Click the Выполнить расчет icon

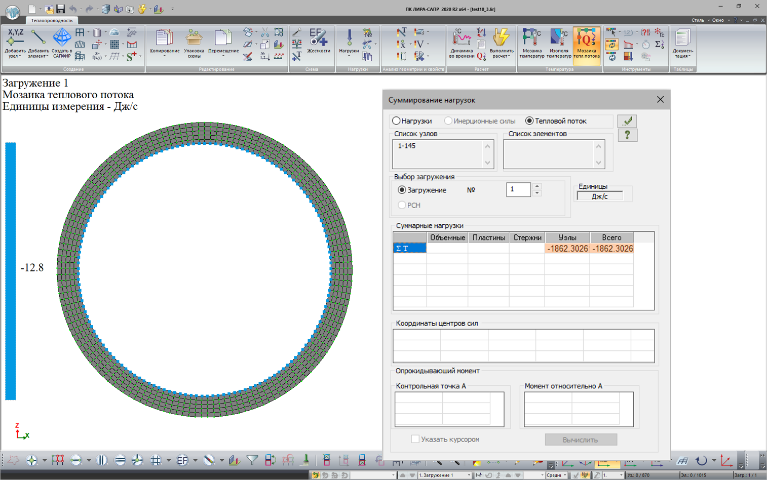(502, 43)
